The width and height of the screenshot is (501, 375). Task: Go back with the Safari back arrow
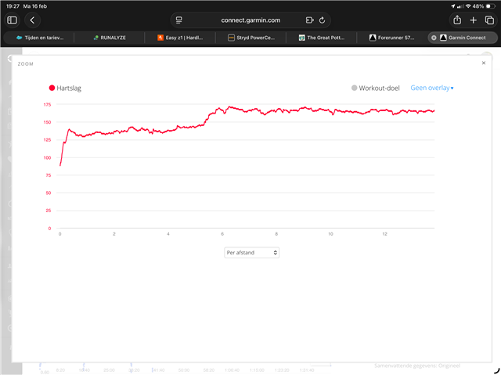pos(32,20)
